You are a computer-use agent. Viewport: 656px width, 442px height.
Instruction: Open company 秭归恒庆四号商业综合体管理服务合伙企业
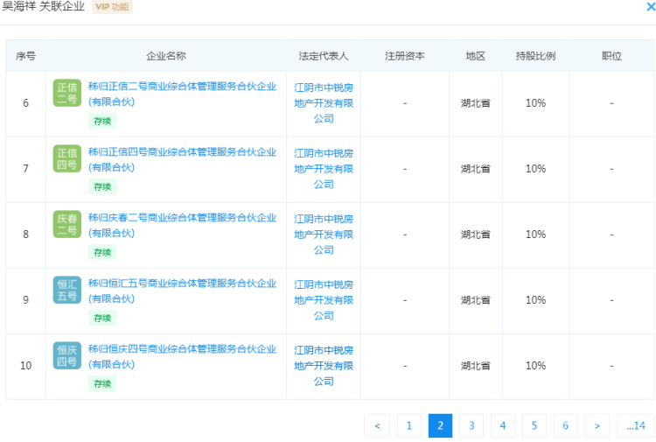click(x=182, y=356)
